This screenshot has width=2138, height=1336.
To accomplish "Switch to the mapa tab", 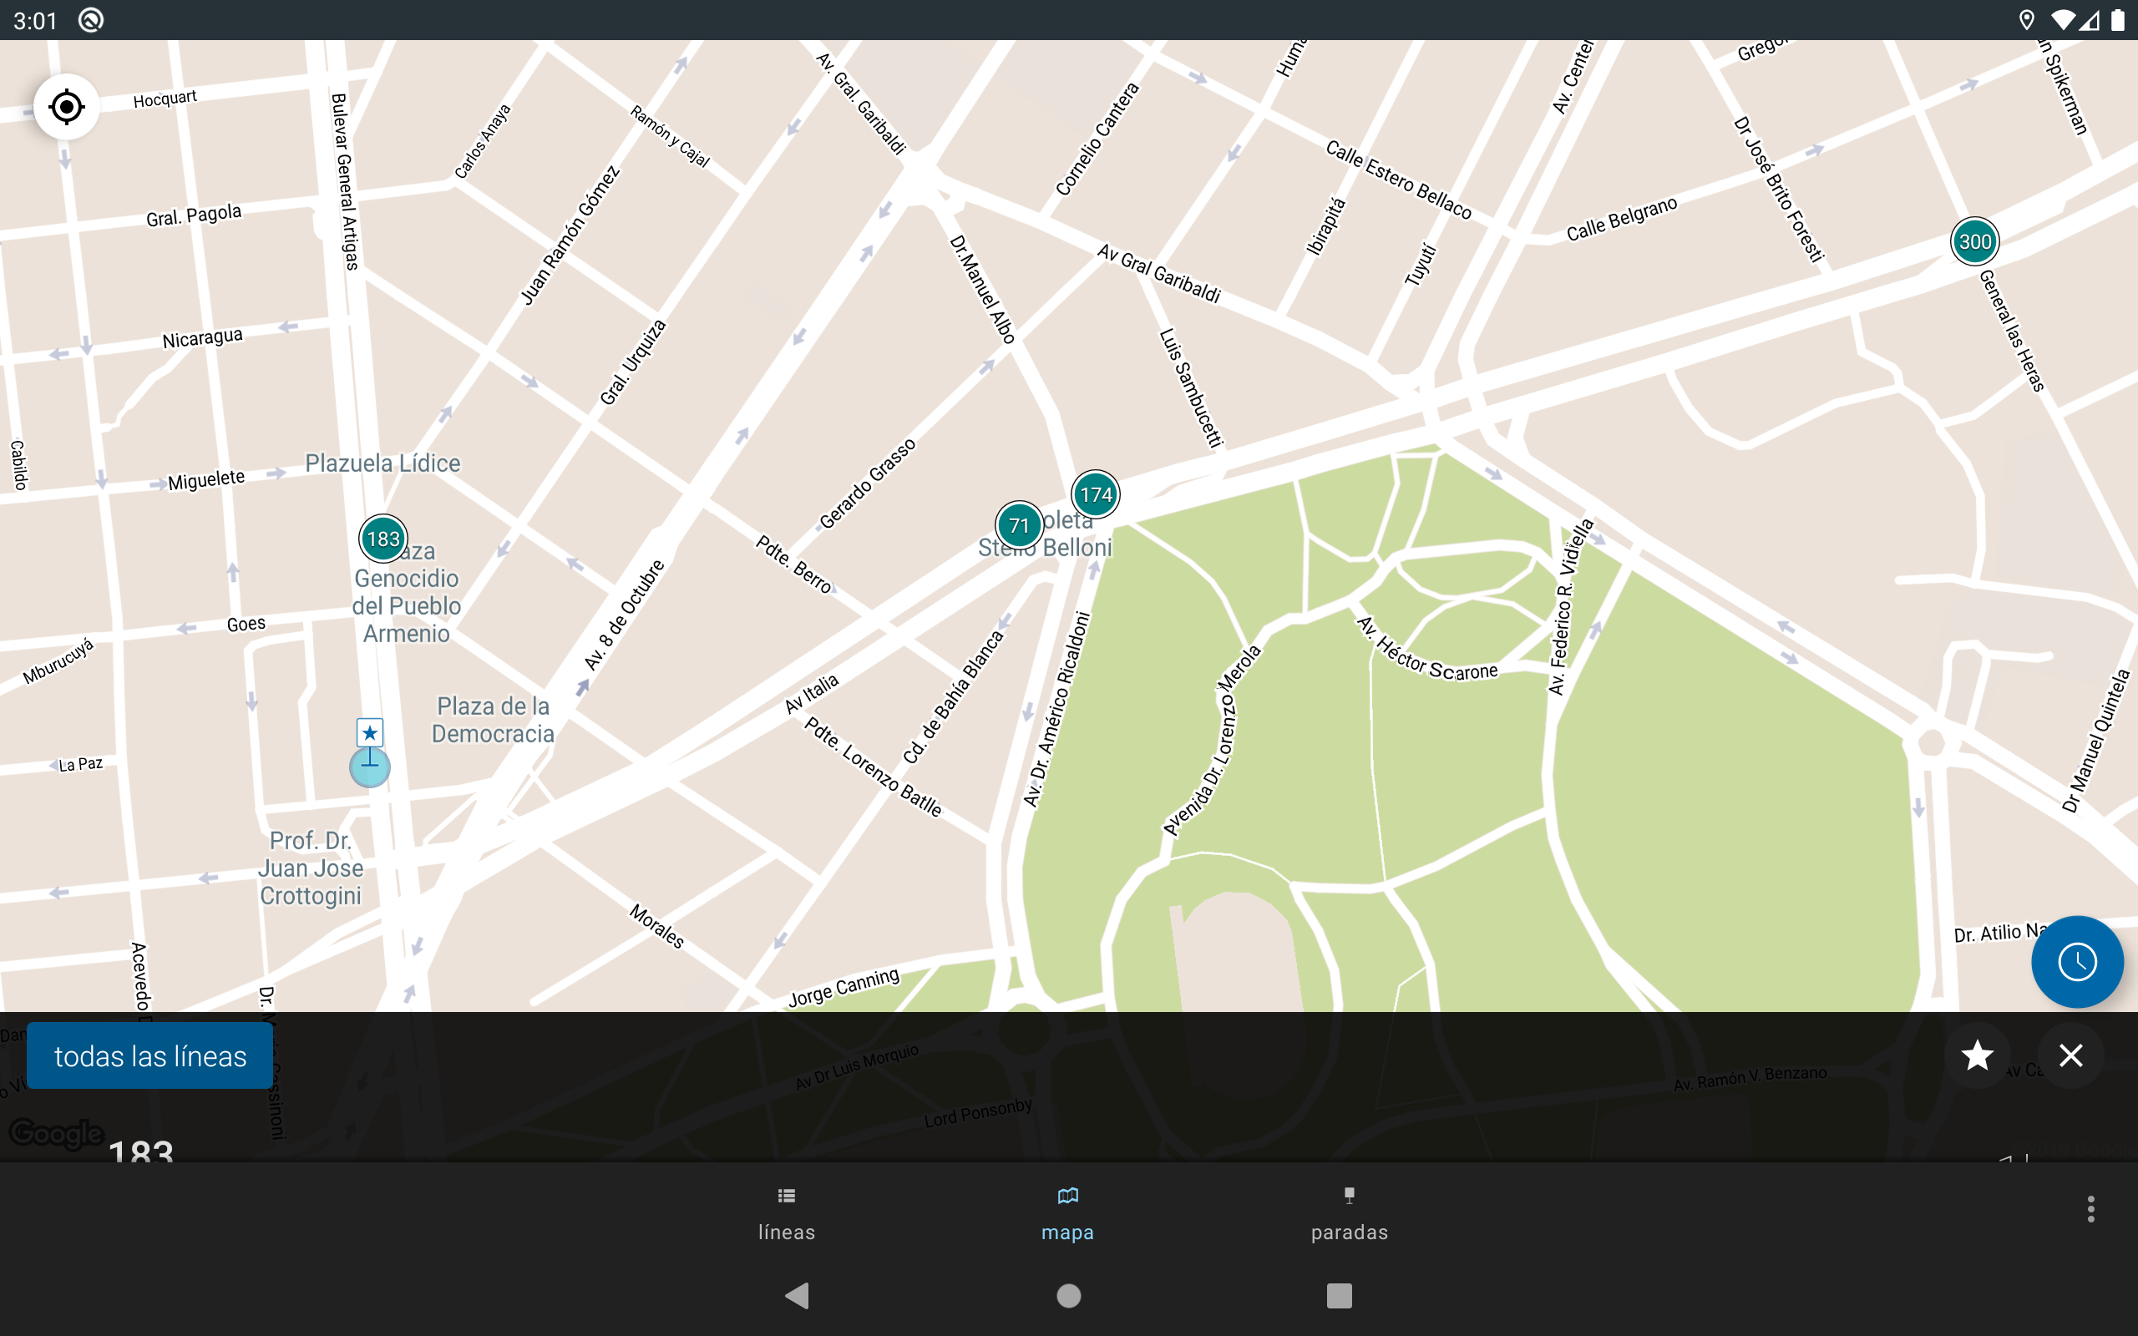I will click(1067, 1215).
